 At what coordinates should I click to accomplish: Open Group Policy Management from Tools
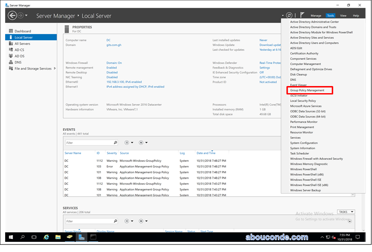[307, 90]
